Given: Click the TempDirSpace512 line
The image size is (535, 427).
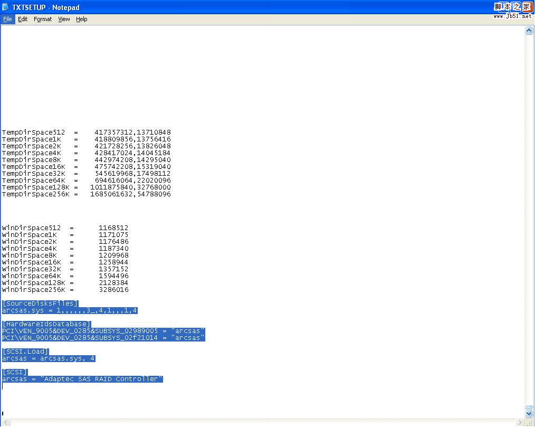Looking at the screenshot, I should coord(87,132).
